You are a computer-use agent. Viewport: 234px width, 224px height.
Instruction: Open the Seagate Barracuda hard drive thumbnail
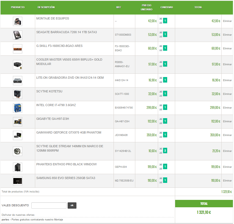point(18,35)
